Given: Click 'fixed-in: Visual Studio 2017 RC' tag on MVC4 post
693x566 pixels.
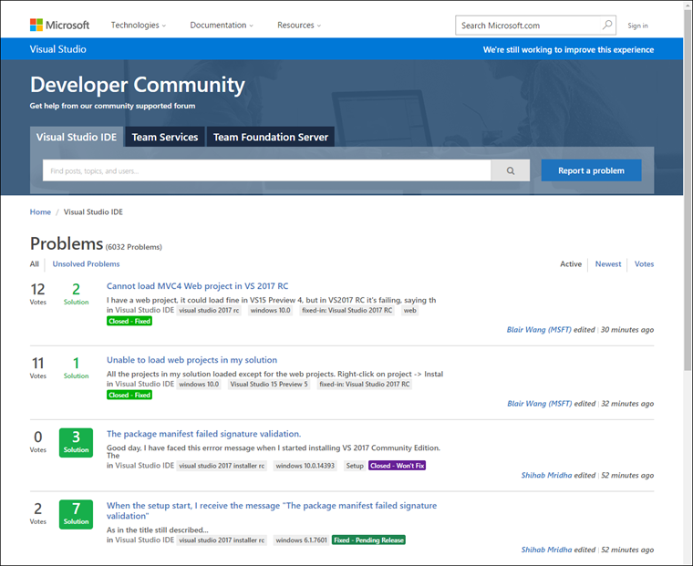Looking at the screenshot, I should coord(346,310).
